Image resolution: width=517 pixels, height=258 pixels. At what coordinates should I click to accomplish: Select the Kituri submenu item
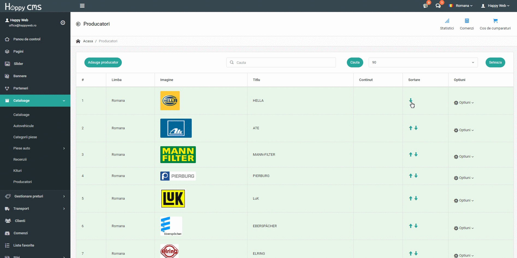(17, 171)
